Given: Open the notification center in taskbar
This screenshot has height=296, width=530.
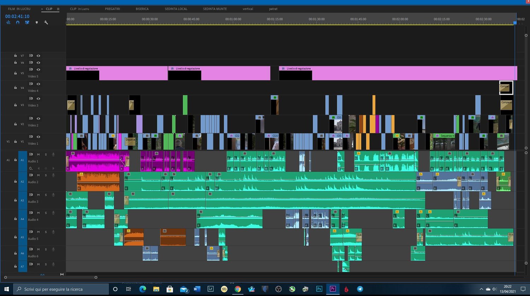Looking at the screenshot, I should pyautogui.click(x=523, y=289).
